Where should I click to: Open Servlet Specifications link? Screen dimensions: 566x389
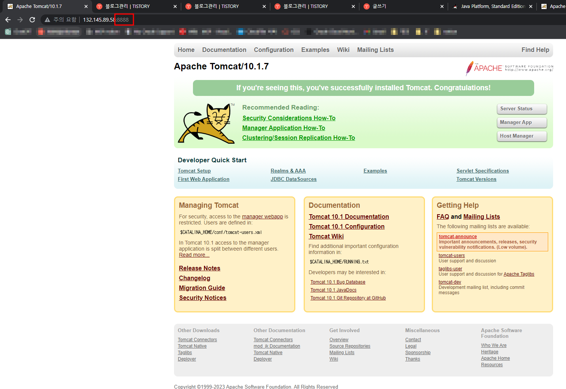(483, 171)
